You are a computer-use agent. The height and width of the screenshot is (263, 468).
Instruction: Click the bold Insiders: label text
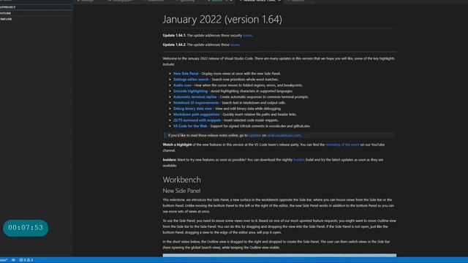point(169,160)
